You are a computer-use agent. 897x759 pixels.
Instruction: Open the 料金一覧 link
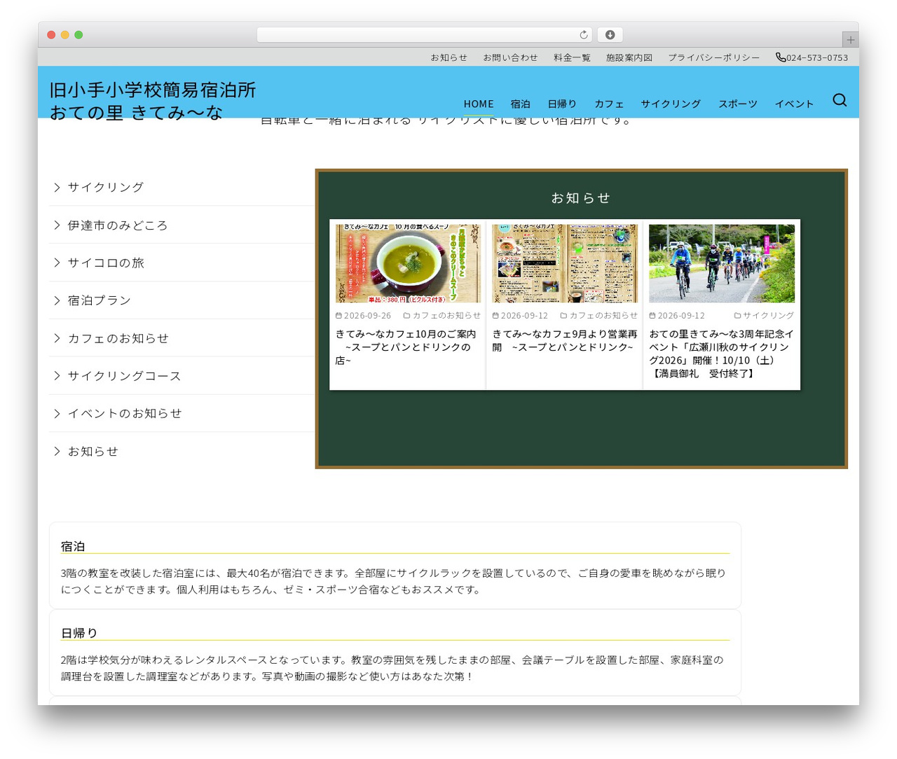tap(572, 57)
